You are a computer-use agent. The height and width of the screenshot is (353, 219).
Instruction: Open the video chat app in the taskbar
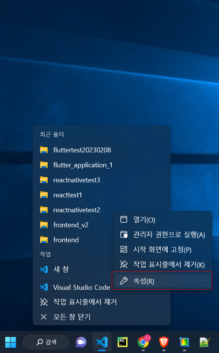pos(81,342)
